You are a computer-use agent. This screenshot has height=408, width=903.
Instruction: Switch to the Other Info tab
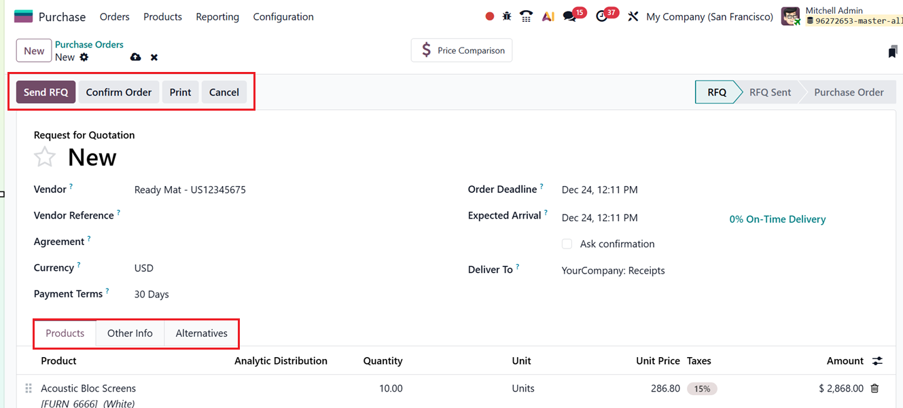point(130,333)
